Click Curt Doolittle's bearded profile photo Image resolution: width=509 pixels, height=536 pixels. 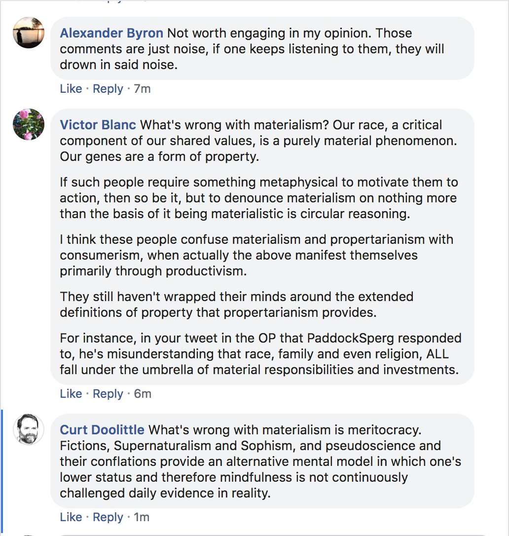tap(28, 429)
